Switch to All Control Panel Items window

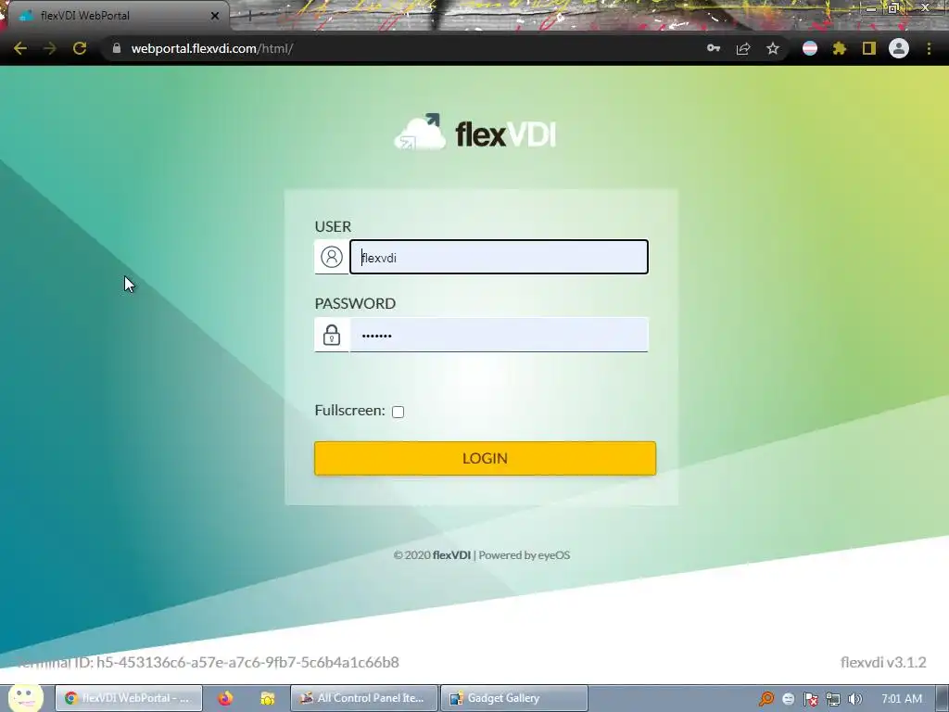(363, 698)
